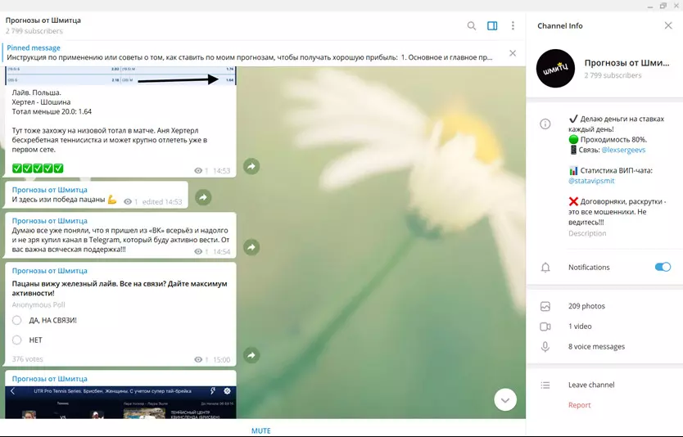683x437 pixels.
Task: Click the 'Description' label
Action: coord(587,233)
